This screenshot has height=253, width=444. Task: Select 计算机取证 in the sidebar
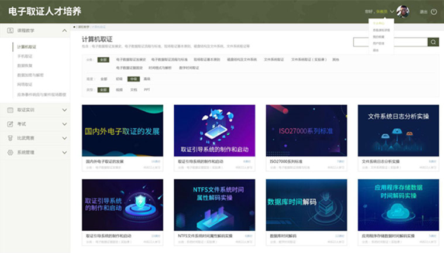[x=27, y=47]
